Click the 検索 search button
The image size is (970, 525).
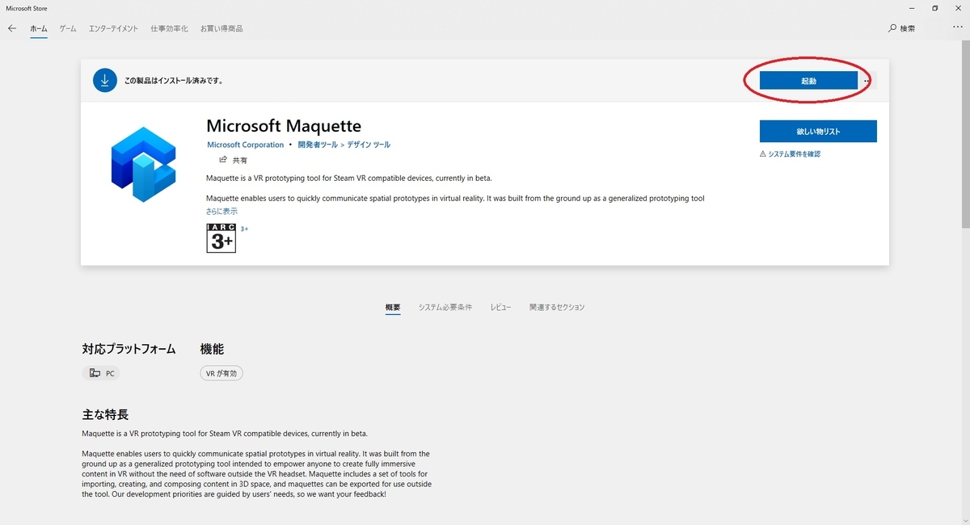coord(901,28)
